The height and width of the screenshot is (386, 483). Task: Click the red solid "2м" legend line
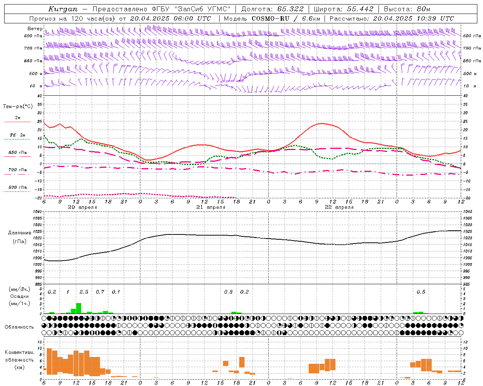(17, 122)
